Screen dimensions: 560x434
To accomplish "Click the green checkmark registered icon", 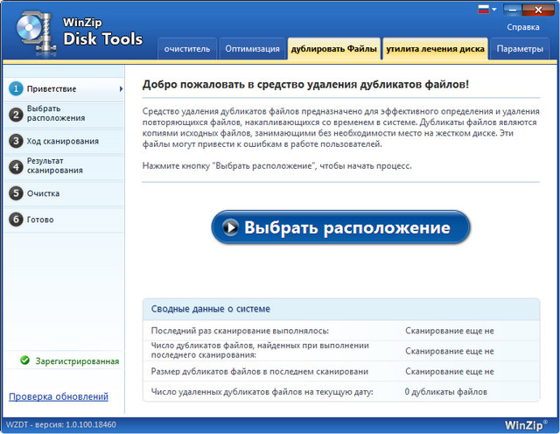I will [25, 360].
